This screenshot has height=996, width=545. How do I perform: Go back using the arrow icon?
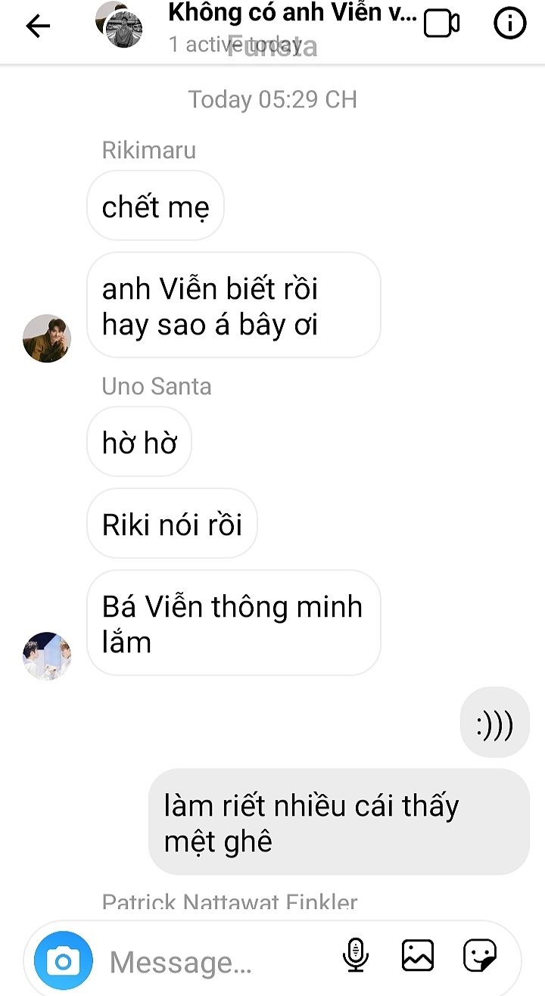[38, 26]
